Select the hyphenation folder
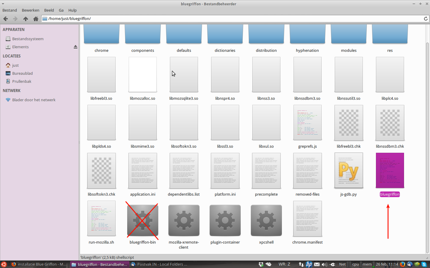Image resolution: width=430 pixels, height=268 pixels. pyautogui.click(x=308, y=39)
